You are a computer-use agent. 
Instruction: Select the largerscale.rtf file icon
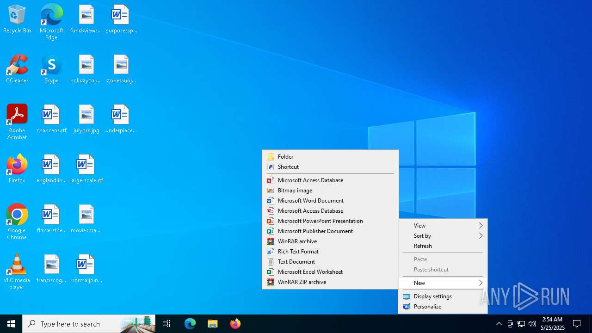click(x=86, y=169)
